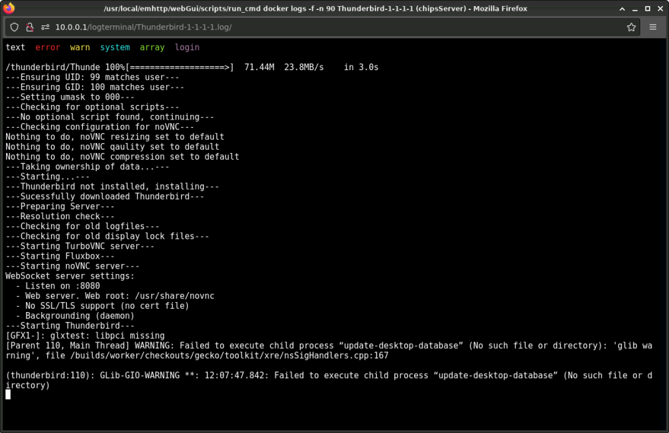The height and width of the screenshot is (433, 669).
Task: Click the nsSigHandlers.cpp:167 file path line
Action: (197, 355)
